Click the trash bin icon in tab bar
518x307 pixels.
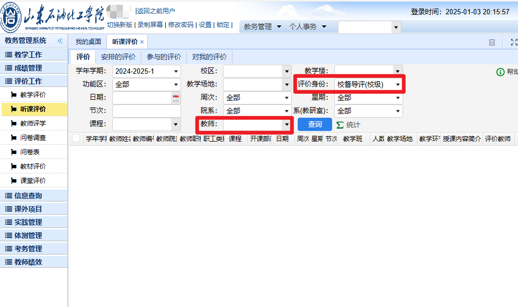[x=492, y=42]
